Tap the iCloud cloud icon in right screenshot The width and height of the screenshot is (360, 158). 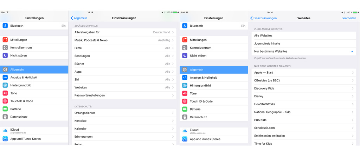point(185,131)
